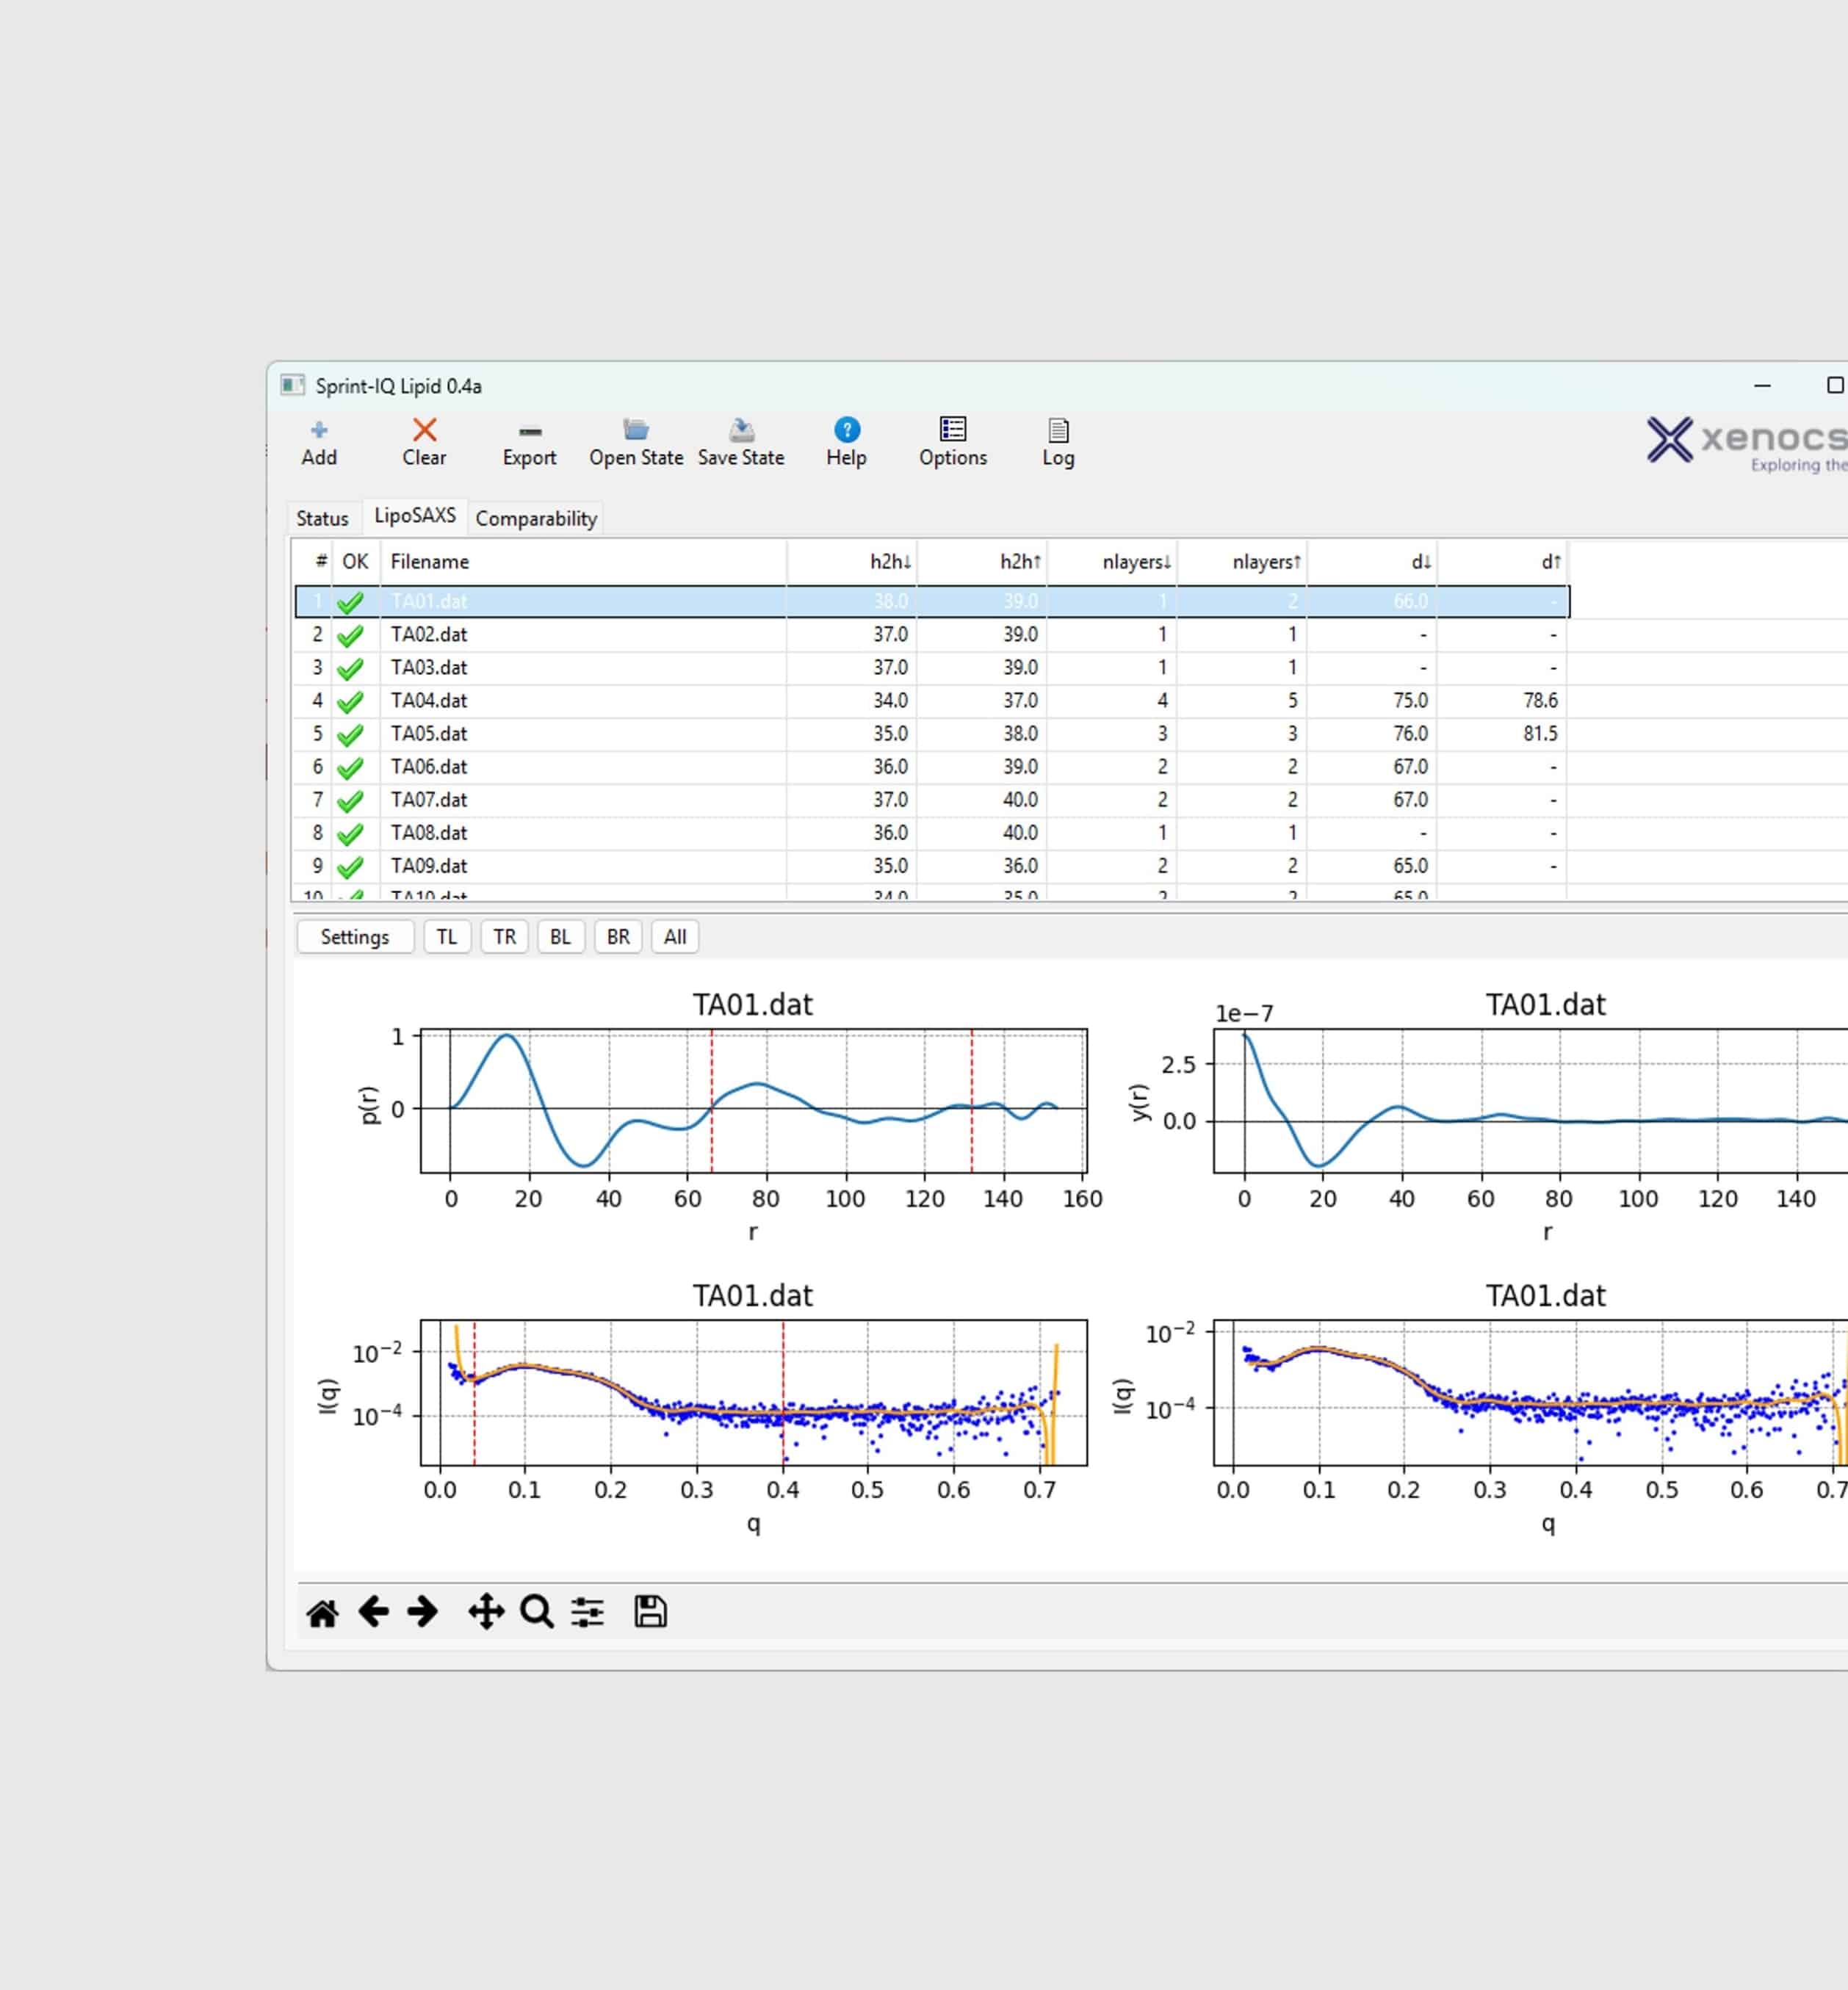Clear all loaded files
Screen dimensions: 1848x1990
[424, 431]
